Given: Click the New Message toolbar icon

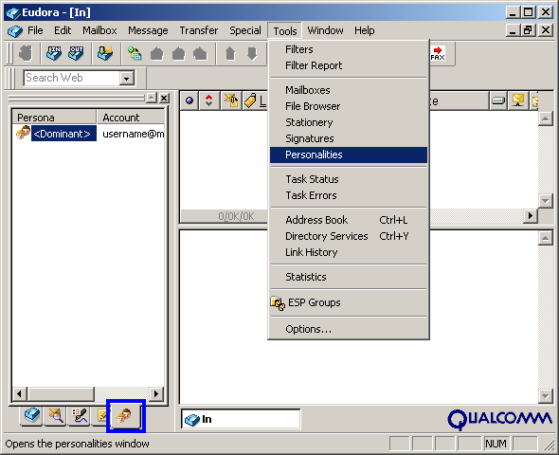Looking at the screenshot, I should (135, 53).
